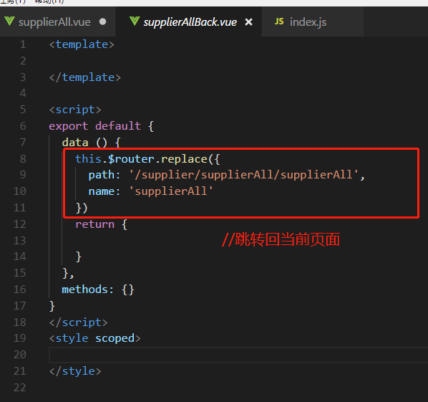Click the name value 'supplierAll' string
The image size is (428, 402).
[x=171, y=191]
